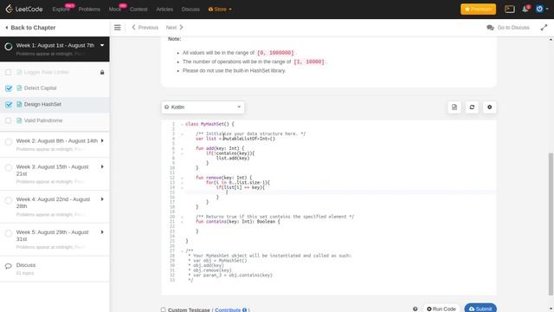Click the Discuss speech bubble icon in sidebar
This screenshot has width=554, height=312.
pyautogui.click(x=9, y=266)
